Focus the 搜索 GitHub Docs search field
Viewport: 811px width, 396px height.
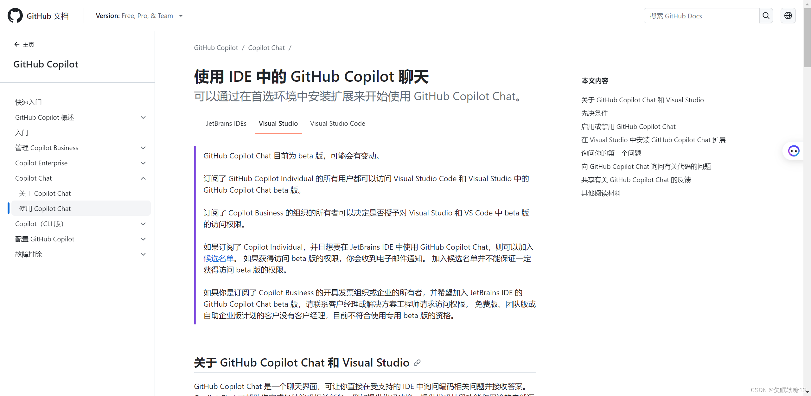[x=701, y=16]
